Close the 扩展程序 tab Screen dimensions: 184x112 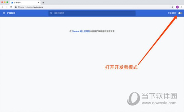[x=38, y=2]
